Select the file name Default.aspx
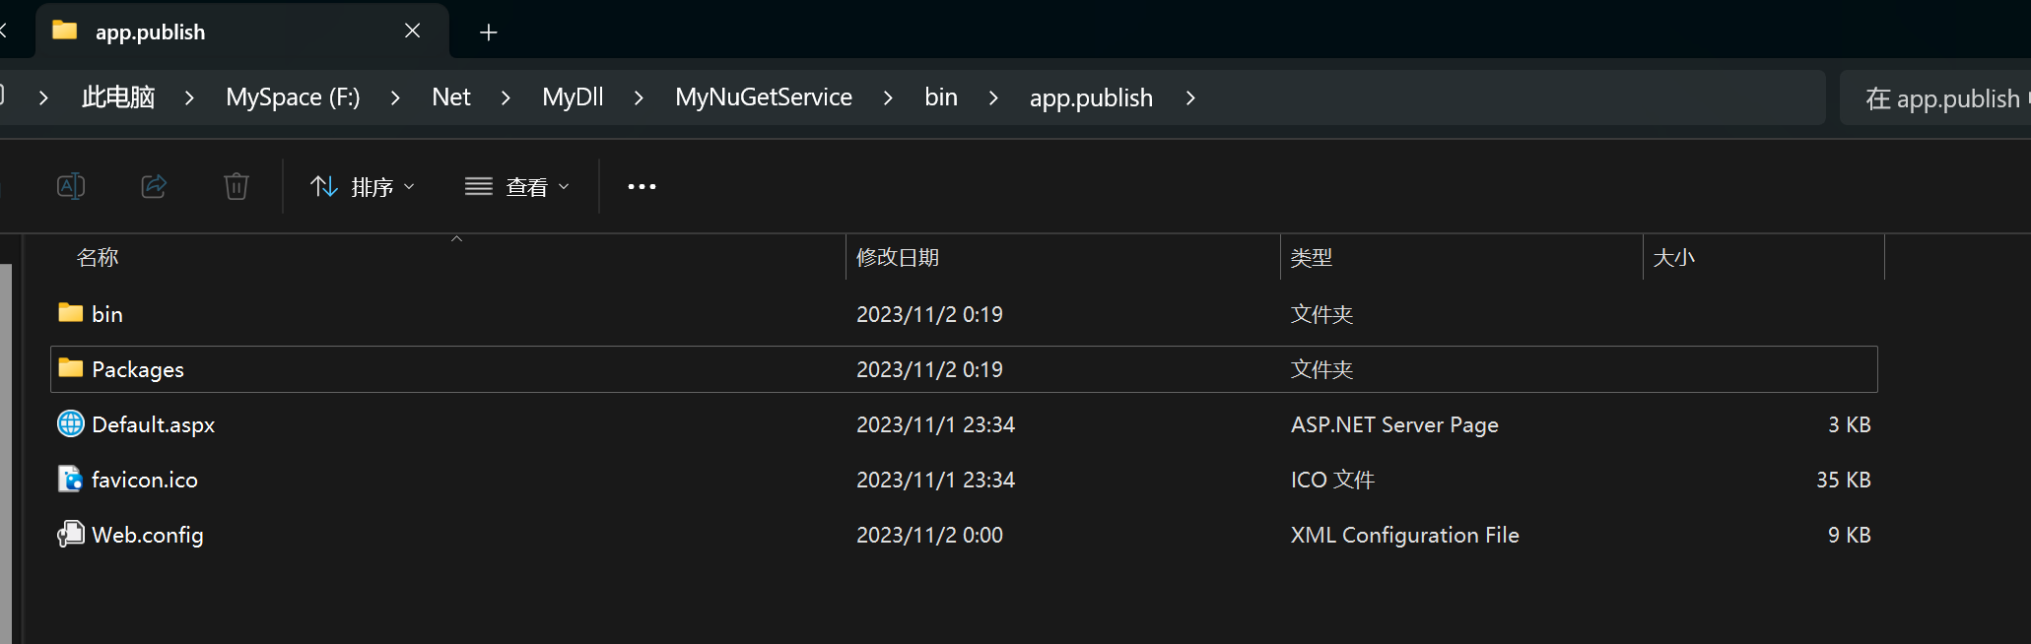Viewport: 2031px width, 644px height. (154, 424)
